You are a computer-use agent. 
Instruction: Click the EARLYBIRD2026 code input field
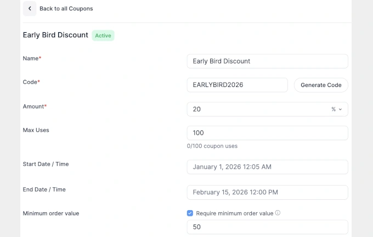point(237,85)
